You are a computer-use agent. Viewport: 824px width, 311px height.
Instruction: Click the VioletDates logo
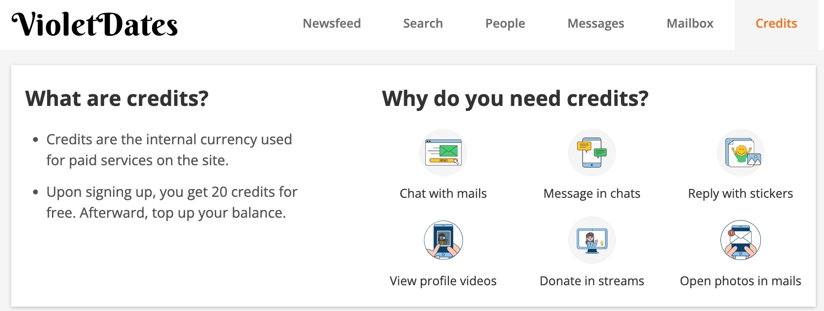click(95, 24)
